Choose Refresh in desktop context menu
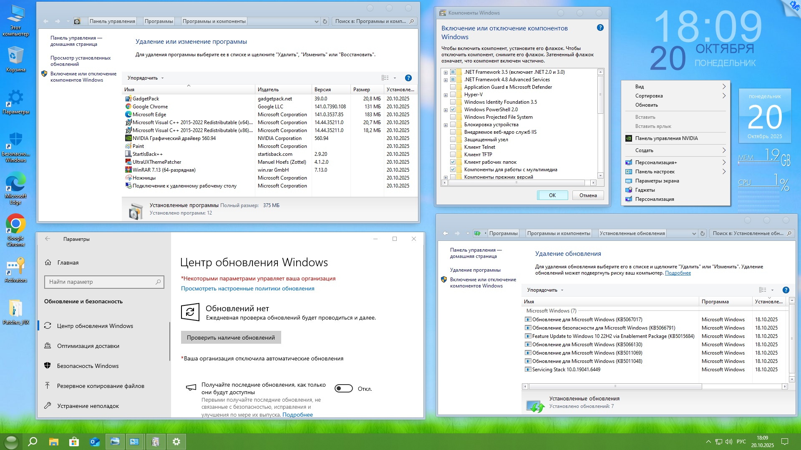801x450 pixels. tap(646, 105)
